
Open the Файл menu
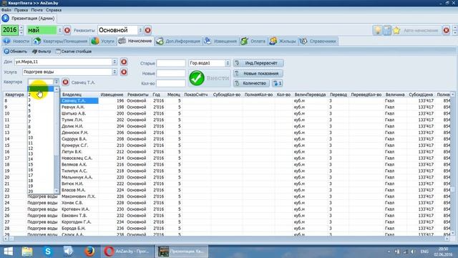tap(6, 10)
